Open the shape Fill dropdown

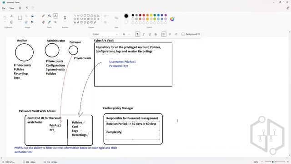point(106,22)
